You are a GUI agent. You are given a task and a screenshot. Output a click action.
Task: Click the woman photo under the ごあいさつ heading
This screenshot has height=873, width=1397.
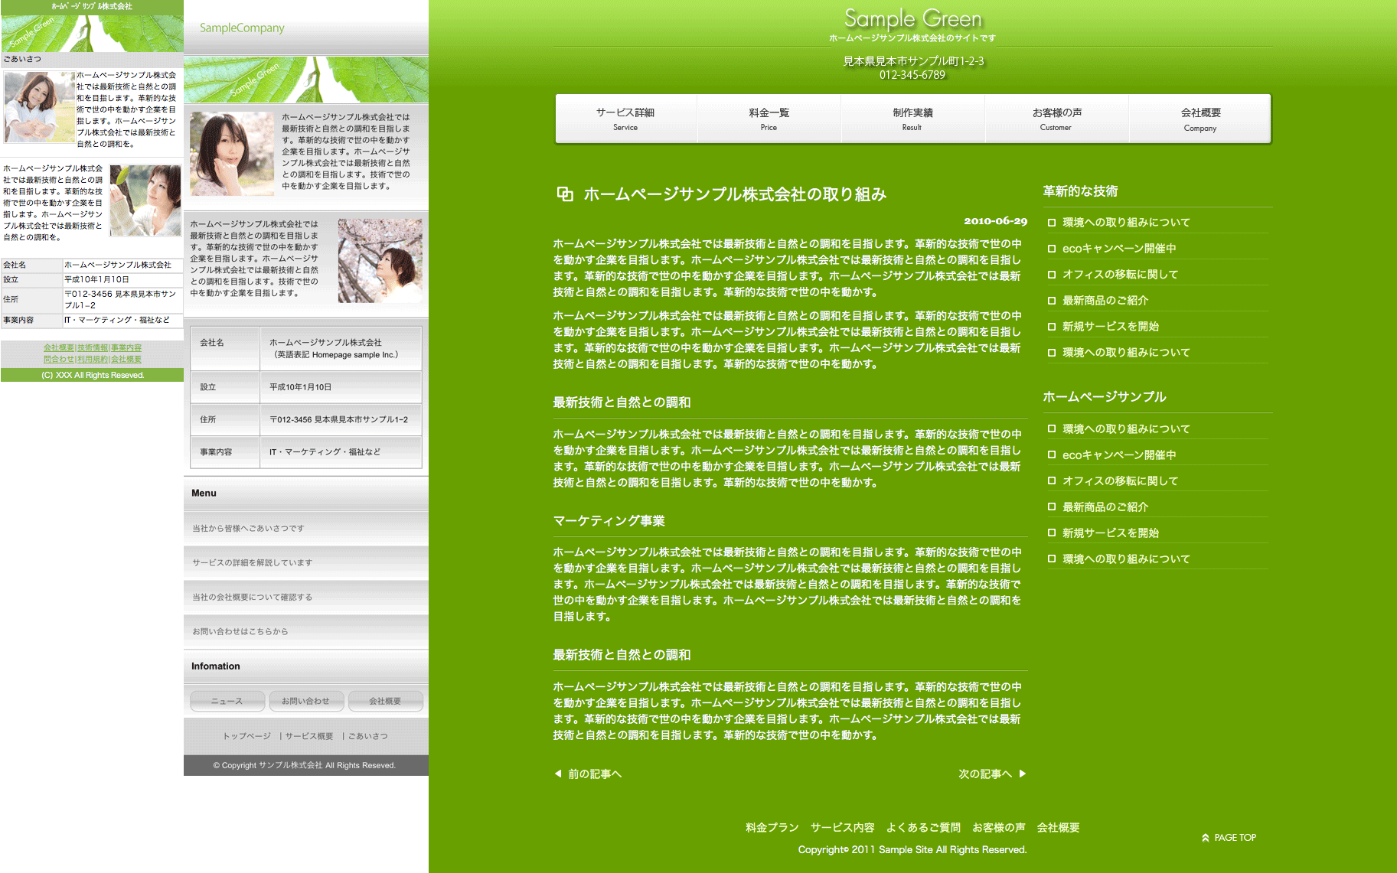[x=38, y=107]
